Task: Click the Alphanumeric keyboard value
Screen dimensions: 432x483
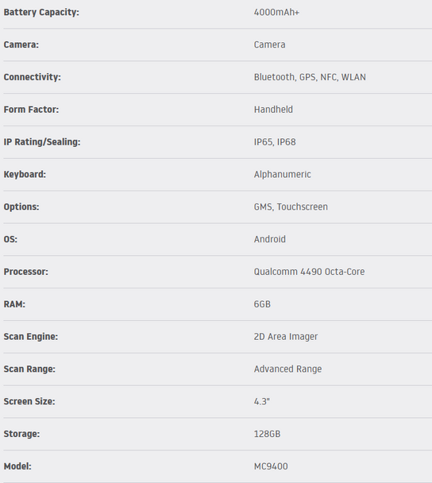Action: (283, 174)
